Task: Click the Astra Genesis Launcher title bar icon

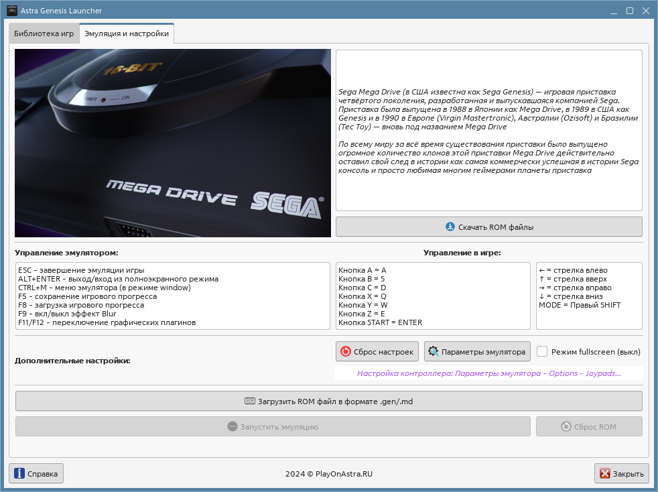Action: 12,11
